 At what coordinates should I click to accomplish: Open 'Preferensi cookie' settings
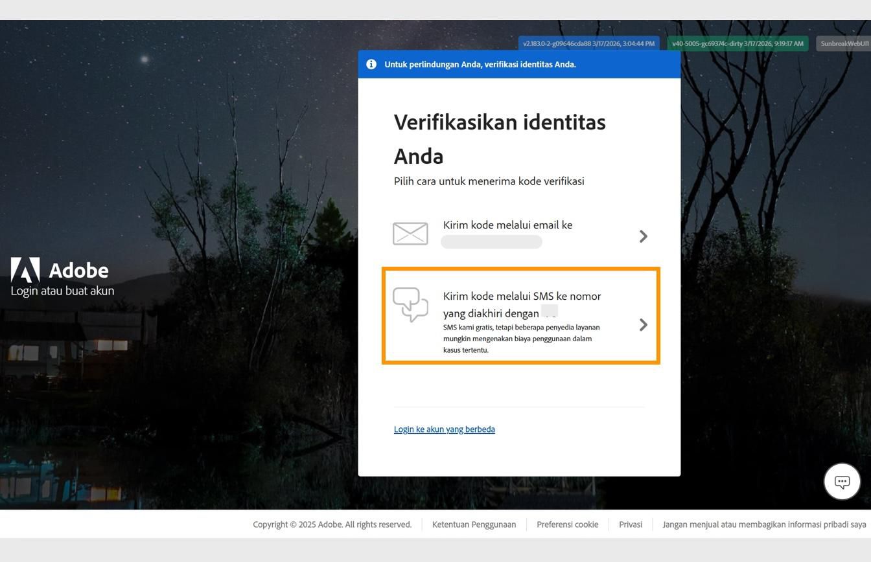tap(567, 524)
